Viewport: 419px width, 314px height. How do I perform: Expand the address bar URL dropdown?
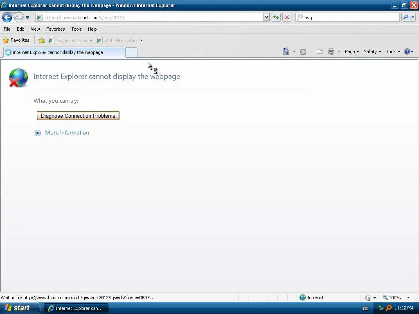(x=266, y=18)
